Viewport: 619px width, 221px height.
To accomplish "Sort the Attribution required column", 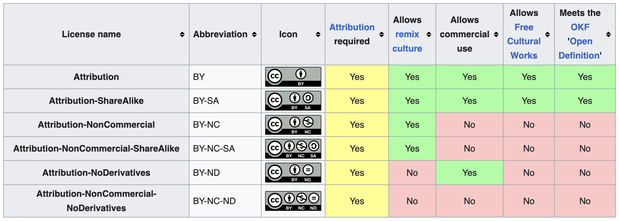I will click(x=382, y=34).
